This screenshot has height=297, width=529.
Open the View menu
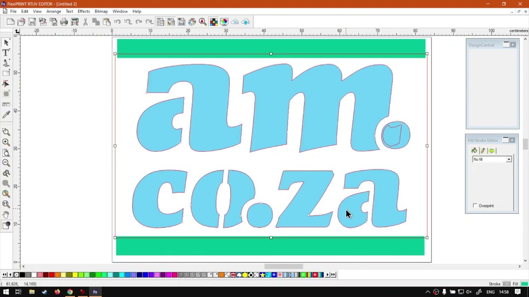pos(37,11)
